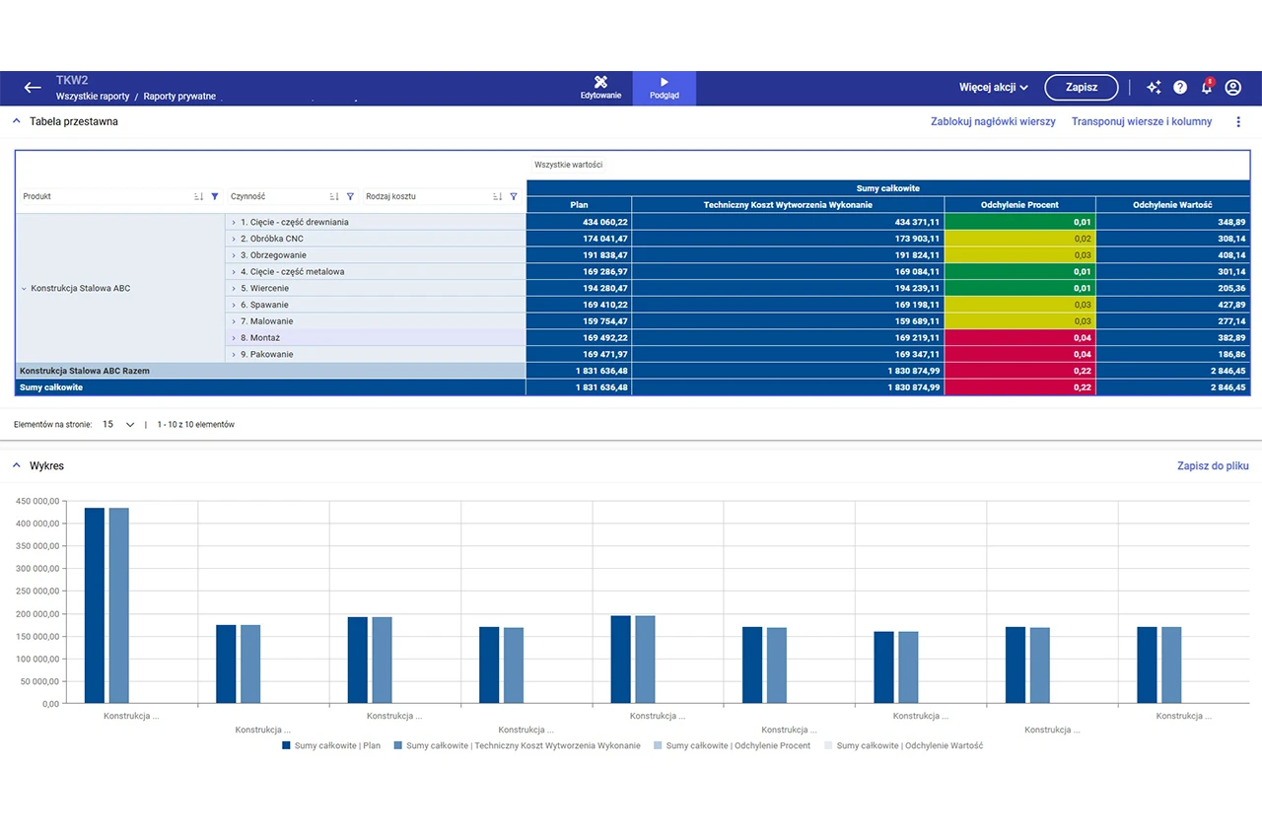Toggle legend series Sumy całkowite | Plan
1262x838 pixels.
pyautogui.click(x=331, y=745)
